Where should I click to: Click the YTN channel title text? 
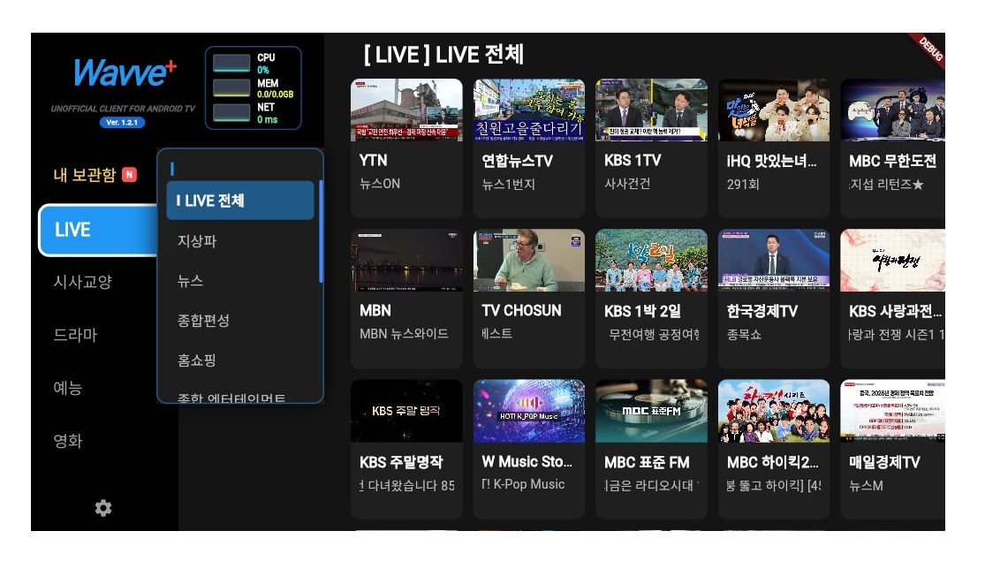tap(373, 160)
